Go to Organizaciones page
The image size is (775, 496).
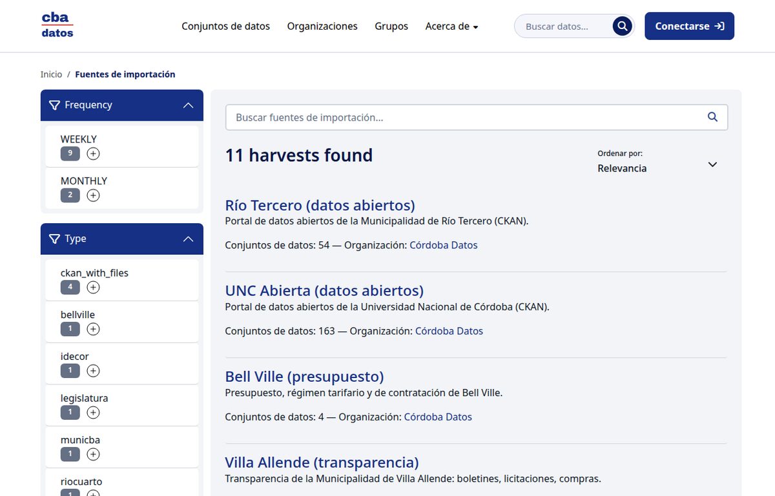pos(322,26)
